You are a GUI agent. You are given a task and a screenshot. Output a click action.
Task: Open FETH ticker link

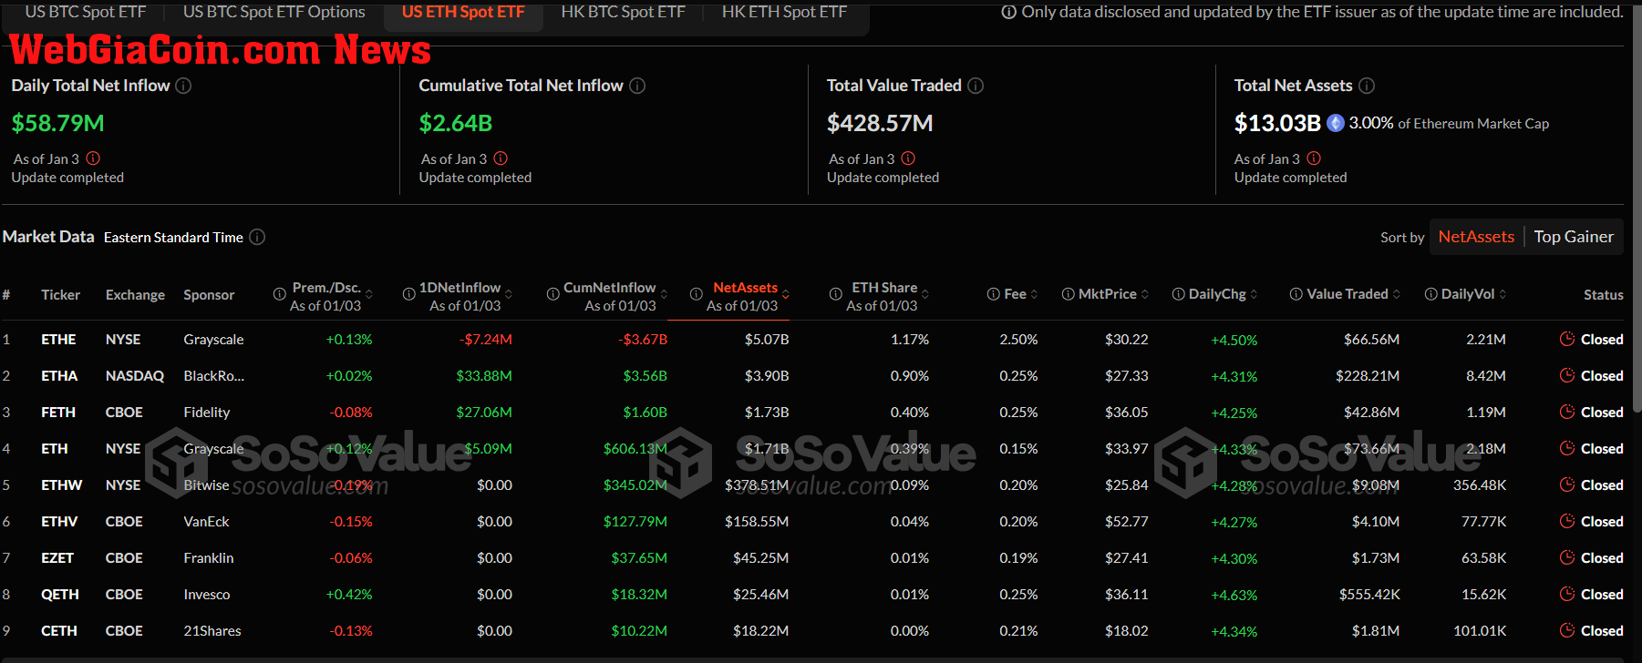tap(58, 412)
